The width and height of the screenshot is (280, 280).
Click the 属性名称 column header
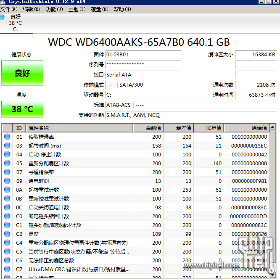pyautogui.click(x=79, y=128)
